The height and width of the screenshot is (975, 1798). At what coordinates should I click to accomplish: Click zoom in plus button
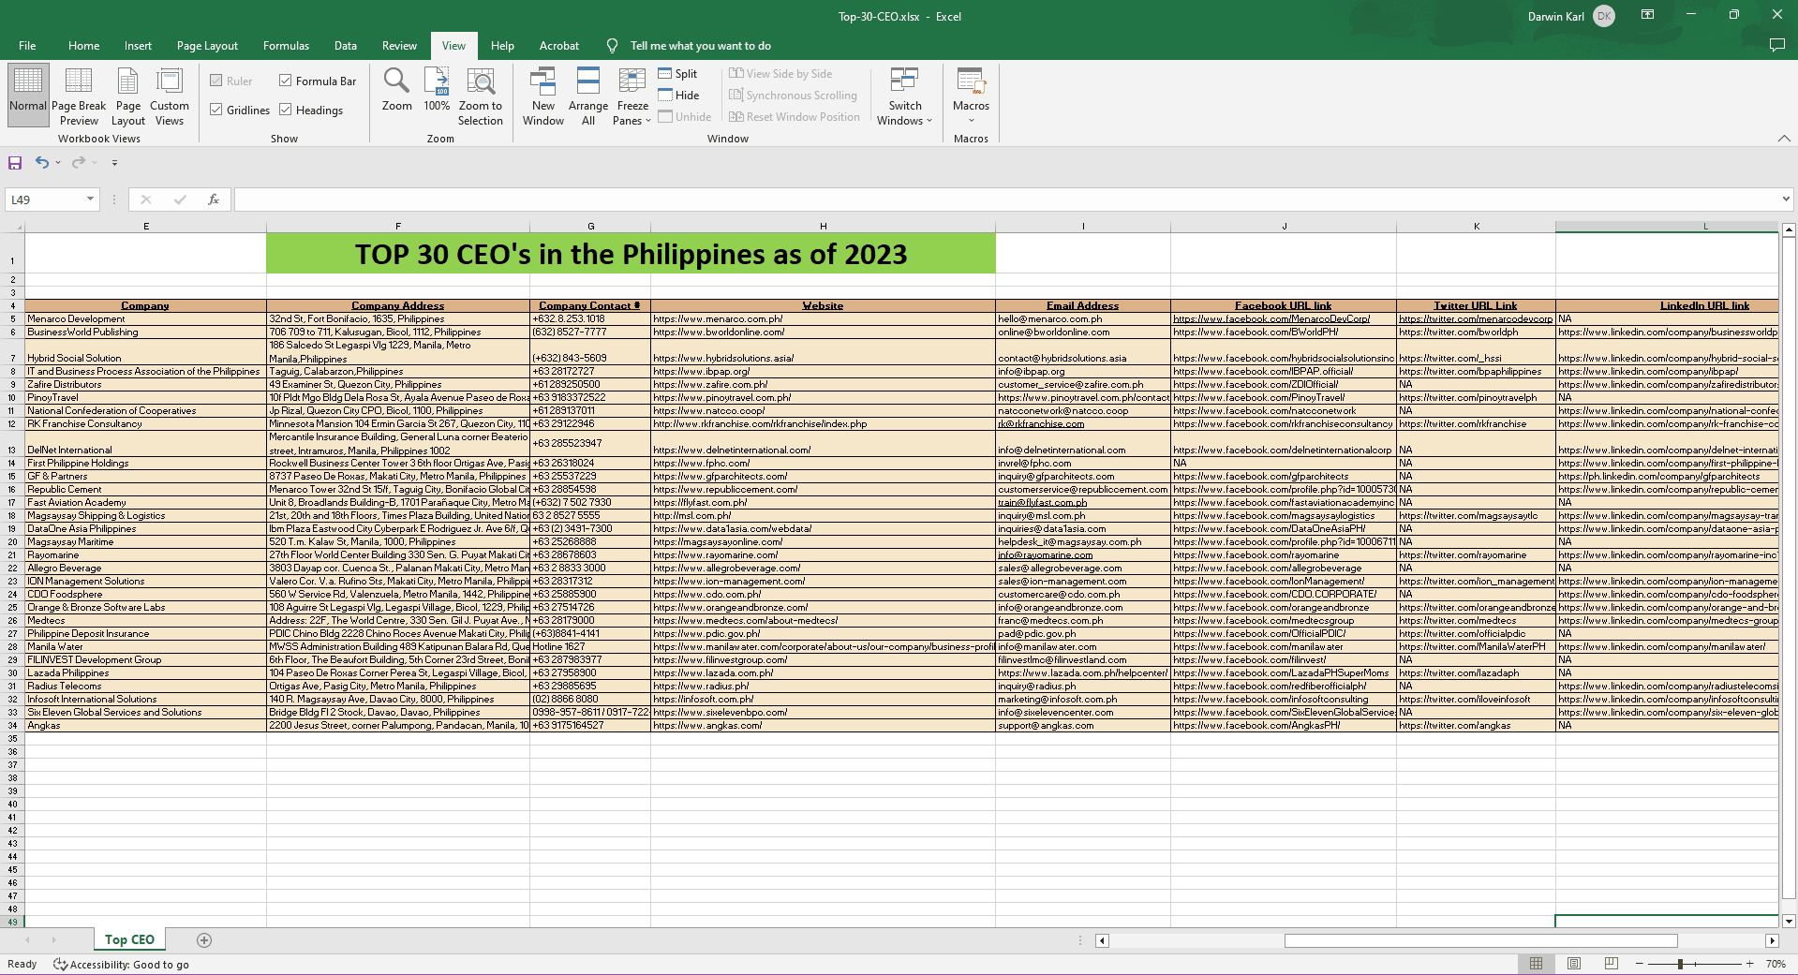(x=1749, y=964)
